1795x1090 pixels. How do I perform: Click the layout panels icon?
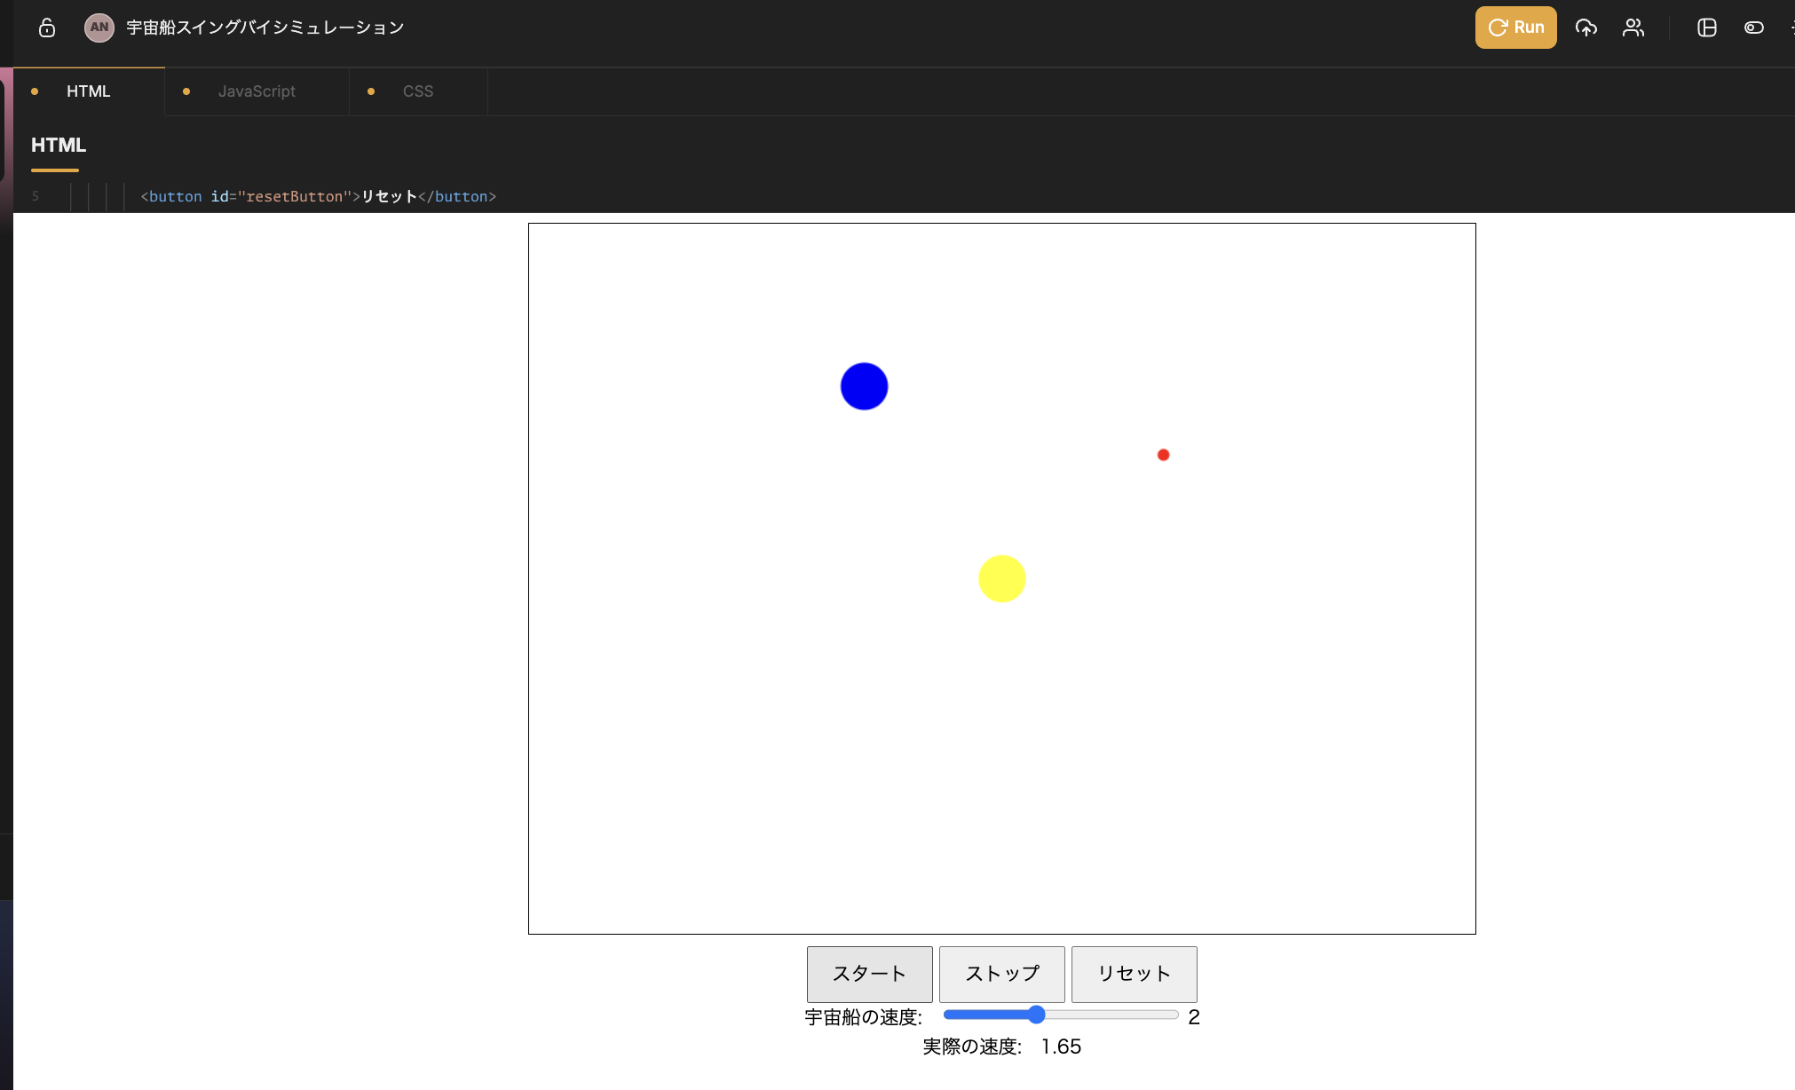(x=1706, y=28)
